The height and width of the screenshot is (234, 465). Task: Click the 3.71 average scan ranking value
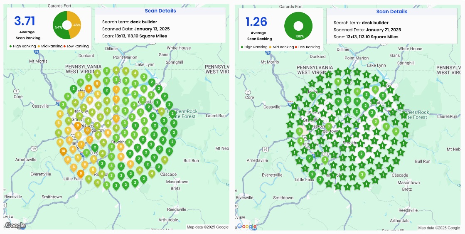click(25, 21)
